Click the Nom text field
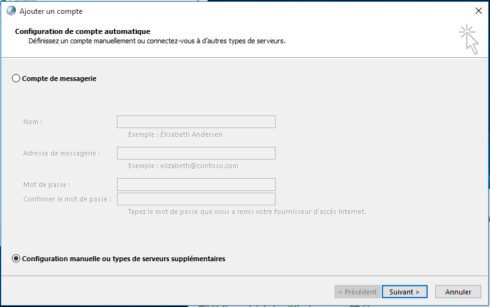Image resolution: width=490 pixels, height=307 pixels. [x=196, y=122]
